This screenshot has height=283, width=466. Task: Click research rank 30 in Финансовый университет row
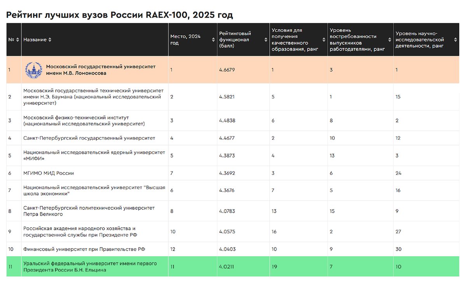398,249
